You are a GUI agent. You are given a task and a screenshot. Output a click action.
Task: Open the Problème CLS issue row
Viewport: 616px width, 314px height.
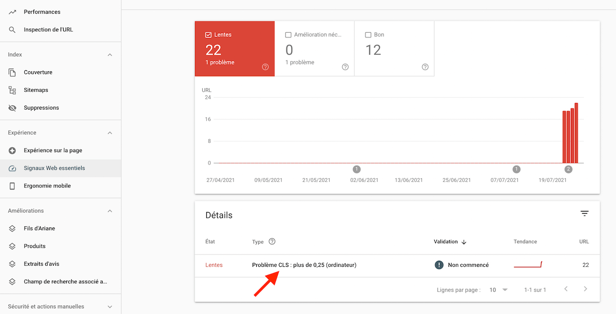[x=304, y=265]
